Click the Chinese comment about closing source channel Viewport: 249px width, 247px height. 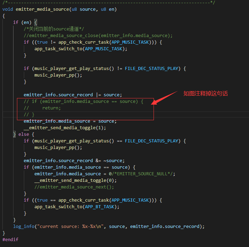click(54, 29)
